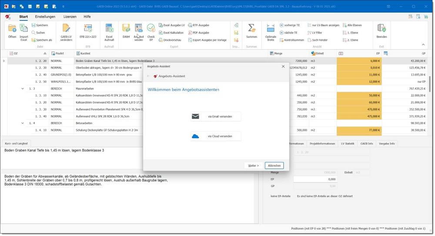Click the Menge column header
This screenshot has width=435, height=236.
[x=288, y=53]
